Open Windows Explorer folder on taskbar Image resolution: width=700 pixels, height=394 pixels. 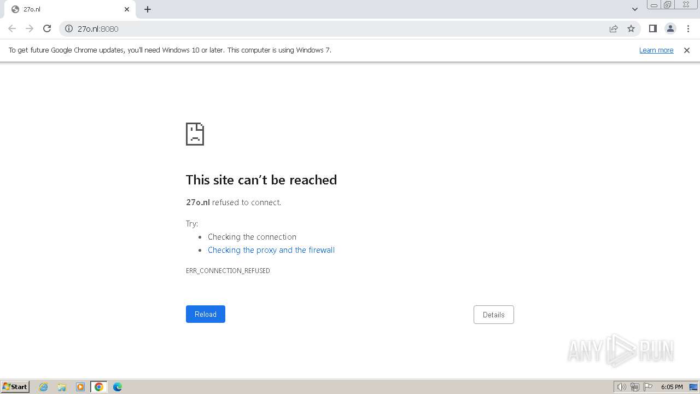(62, 387)
